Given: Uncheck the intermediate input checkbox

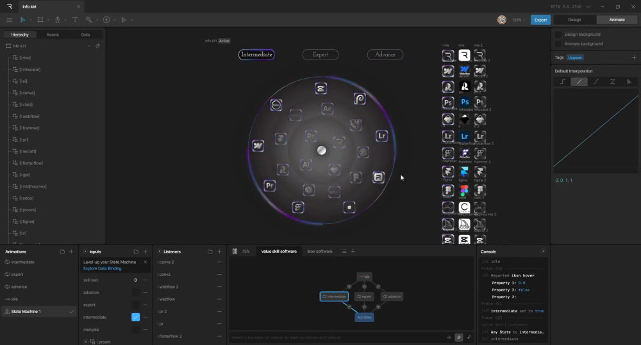Looking at the screenshot, I should (135, 317).
